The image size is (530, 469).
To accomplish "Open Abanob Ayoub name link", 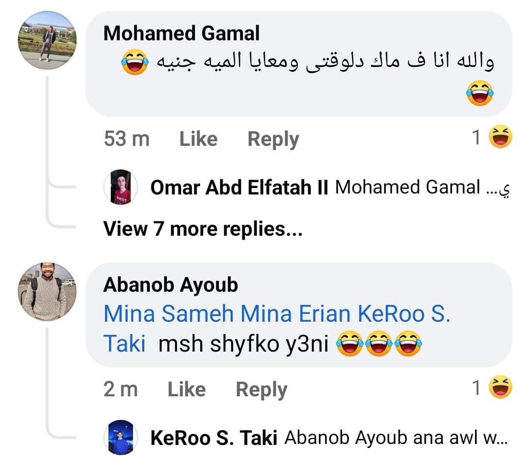I will coord(170,285).
